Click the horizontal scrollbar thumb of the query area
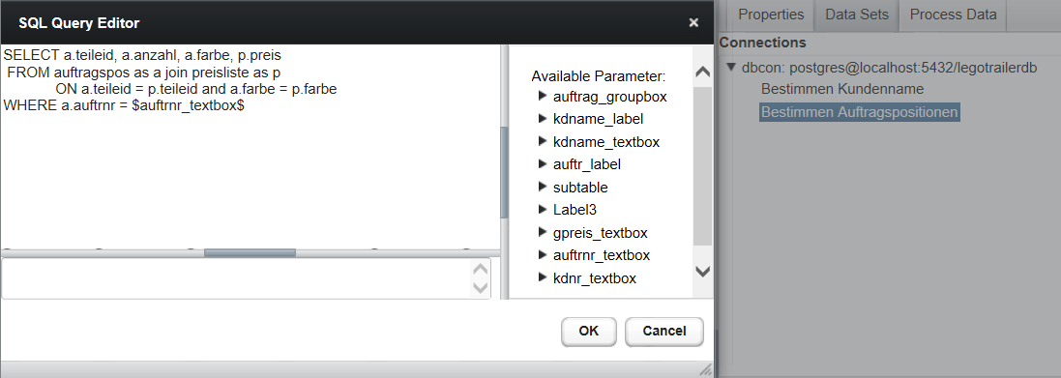This screenshot has width=1061, height=378. [x=250, y=252]
